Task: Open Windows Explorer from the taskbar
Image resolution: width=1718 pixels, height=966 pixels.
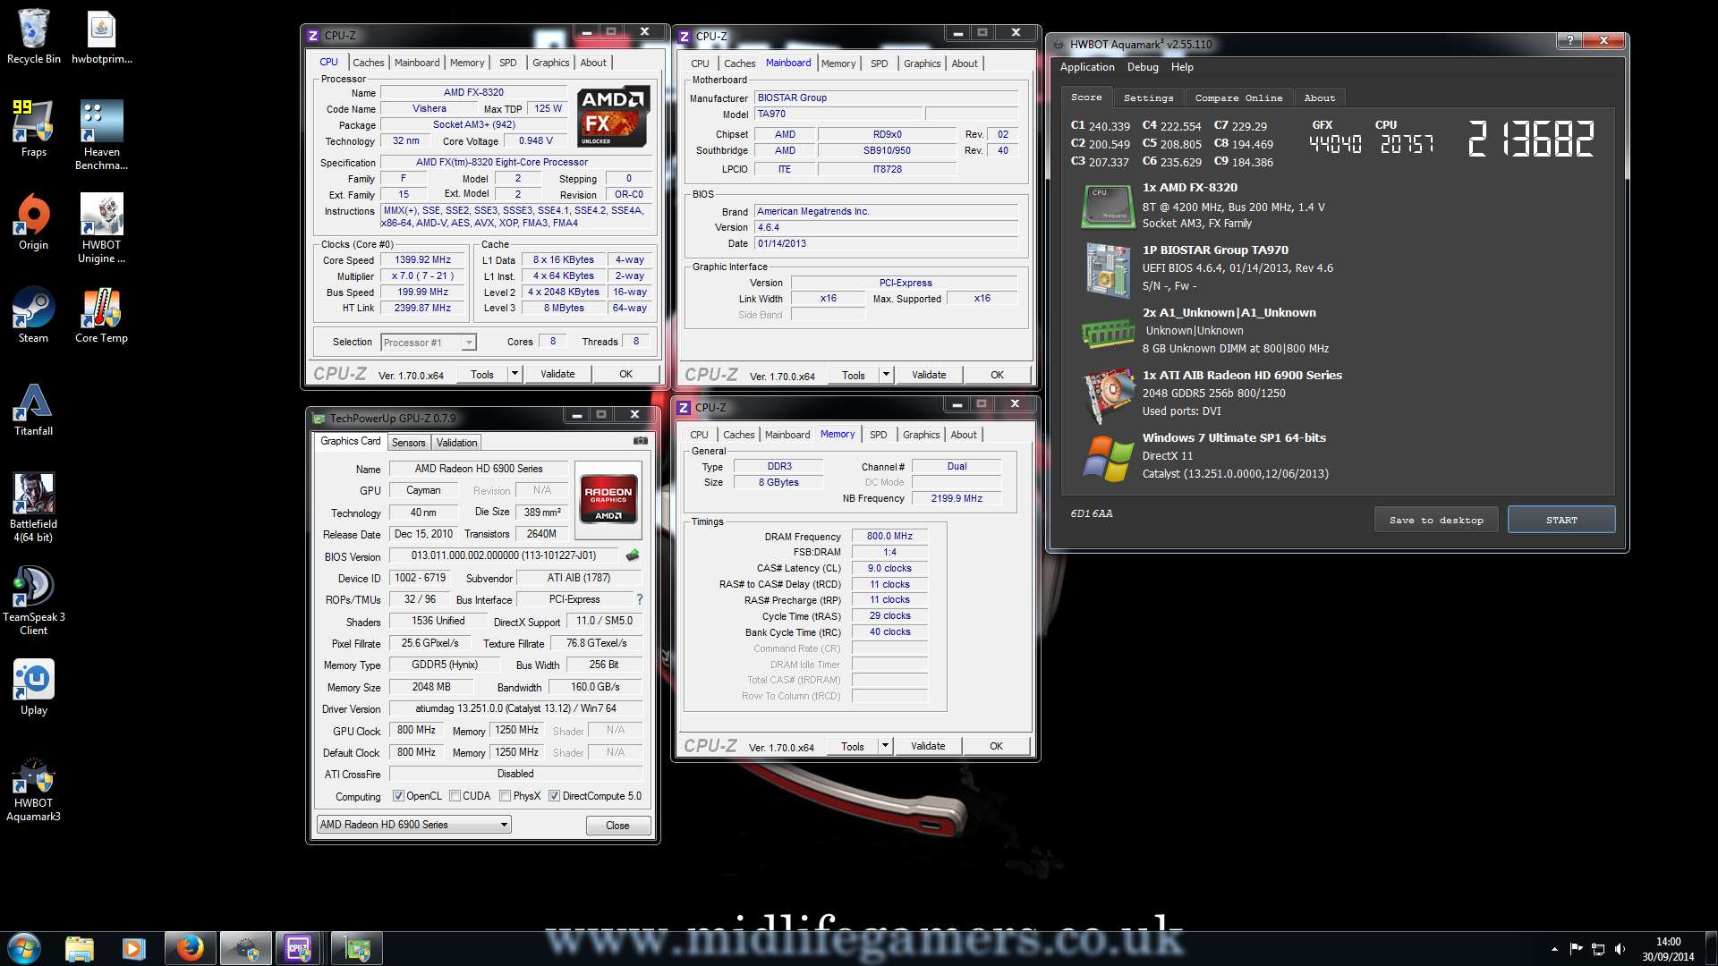Action: (x=80, y=948)
